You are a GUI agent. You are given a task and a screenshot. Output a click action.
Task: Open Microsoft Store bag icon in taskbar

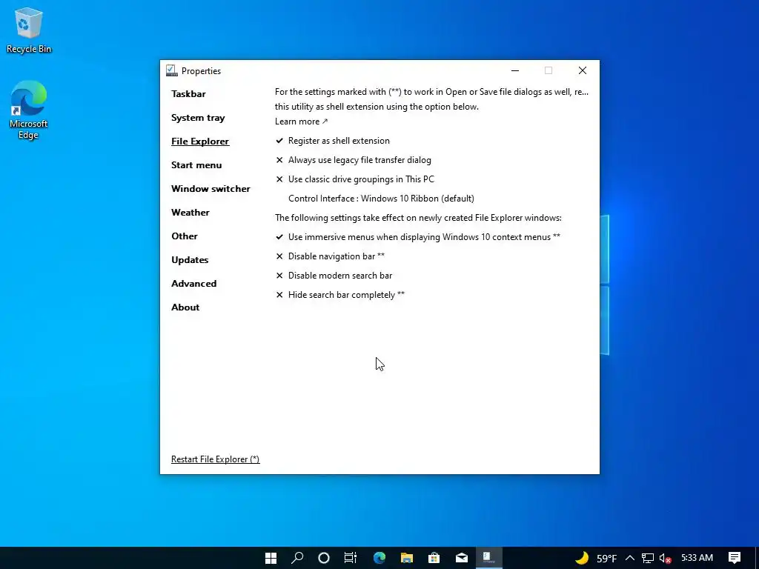(x=434, y=558)
